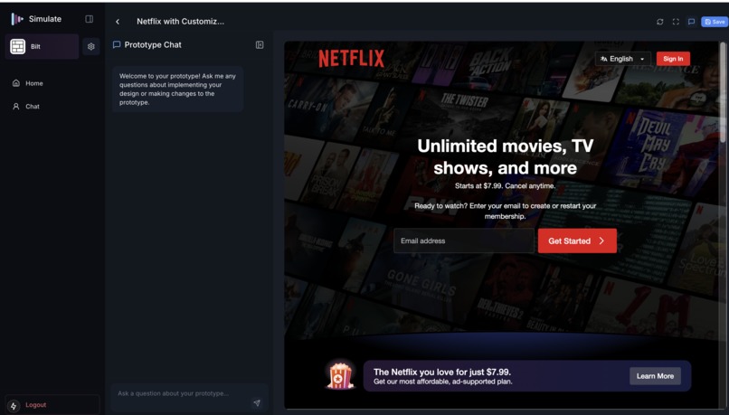Click the preview vertical scrollbar
This screenshot has width=729, height=415.
click(723, 93)
